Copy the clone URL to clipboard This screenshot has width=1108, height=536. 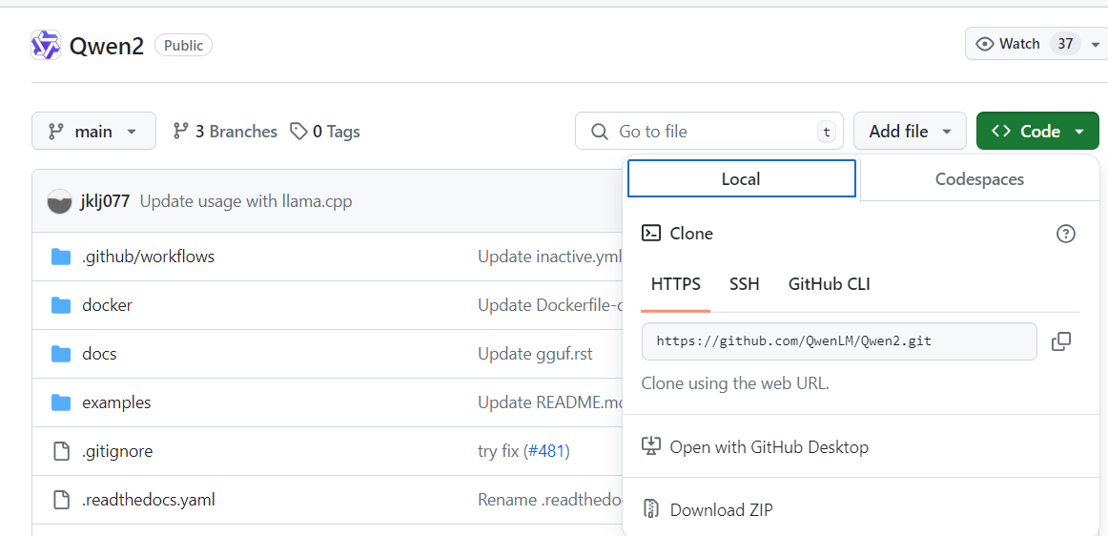click(1060, 341)
